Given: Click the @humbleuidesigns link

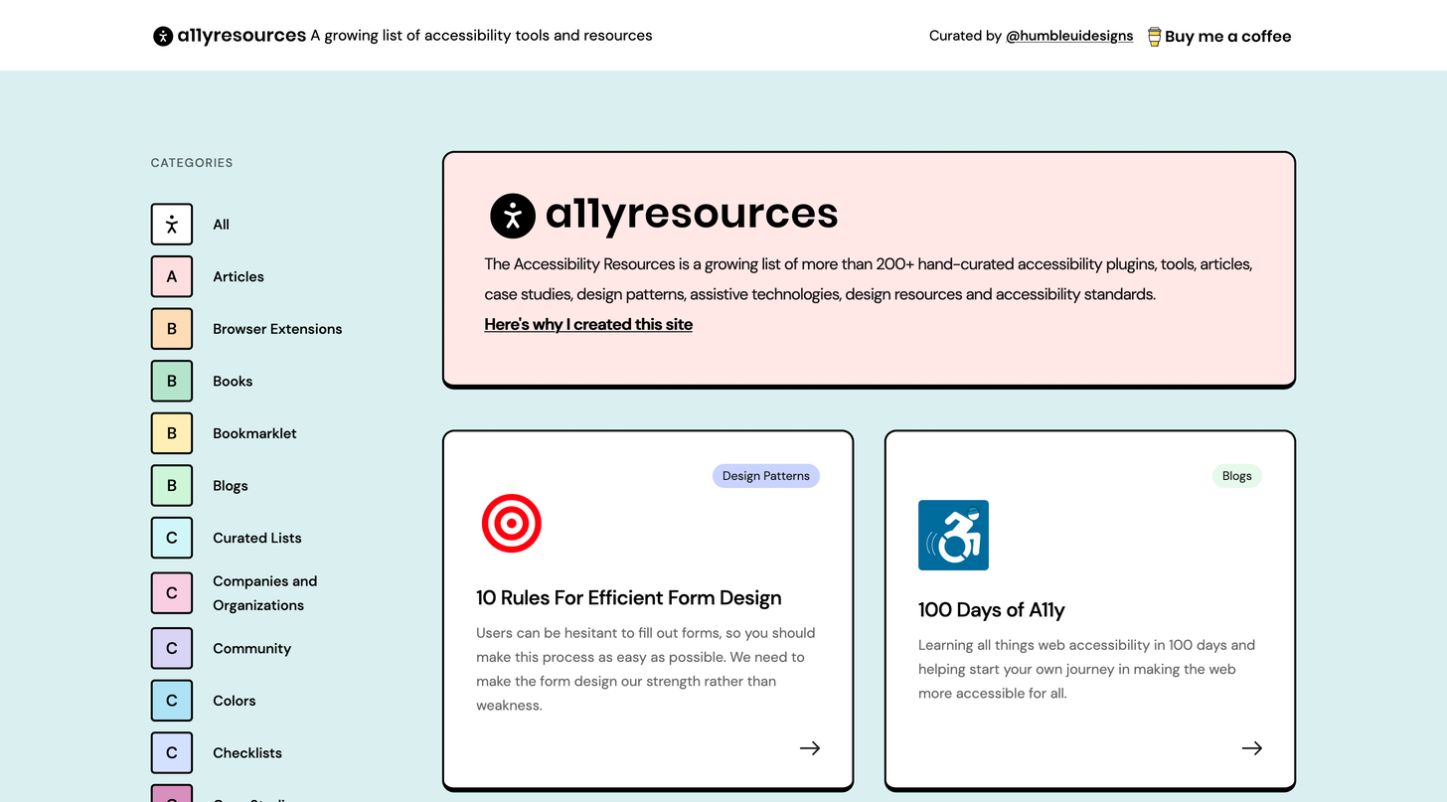Looking at the screenshot, I should 1069,36.
